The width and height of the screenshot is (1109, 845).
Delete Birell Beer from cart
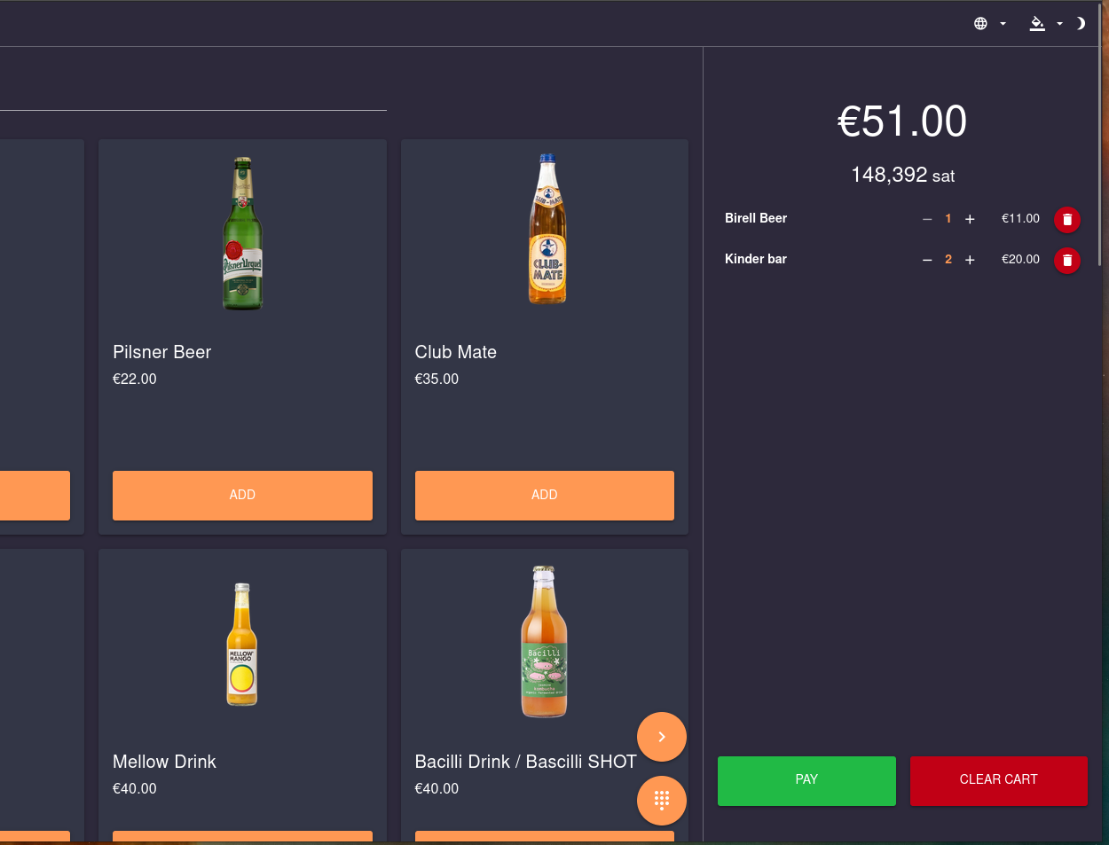point(1067,219)
